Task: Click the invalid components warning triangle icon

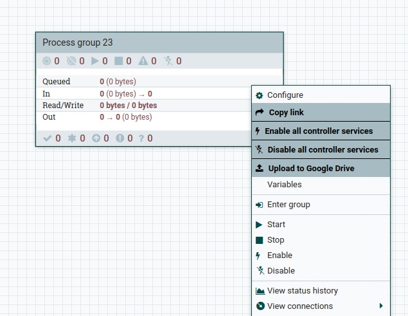Action: tap(143, 61)
